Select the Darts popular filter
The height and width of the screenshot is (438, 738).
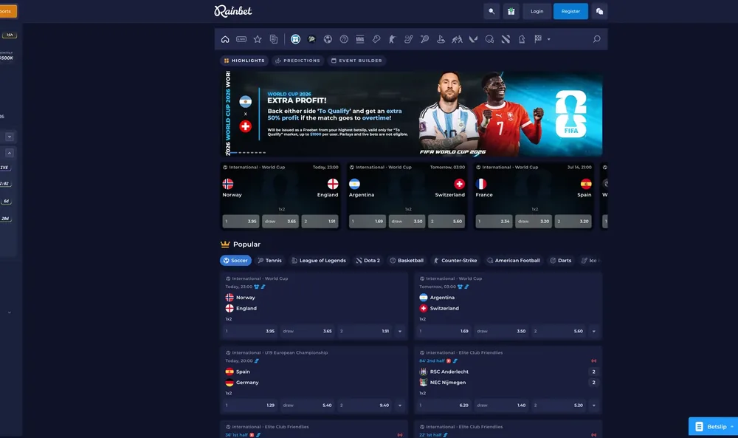561,261
